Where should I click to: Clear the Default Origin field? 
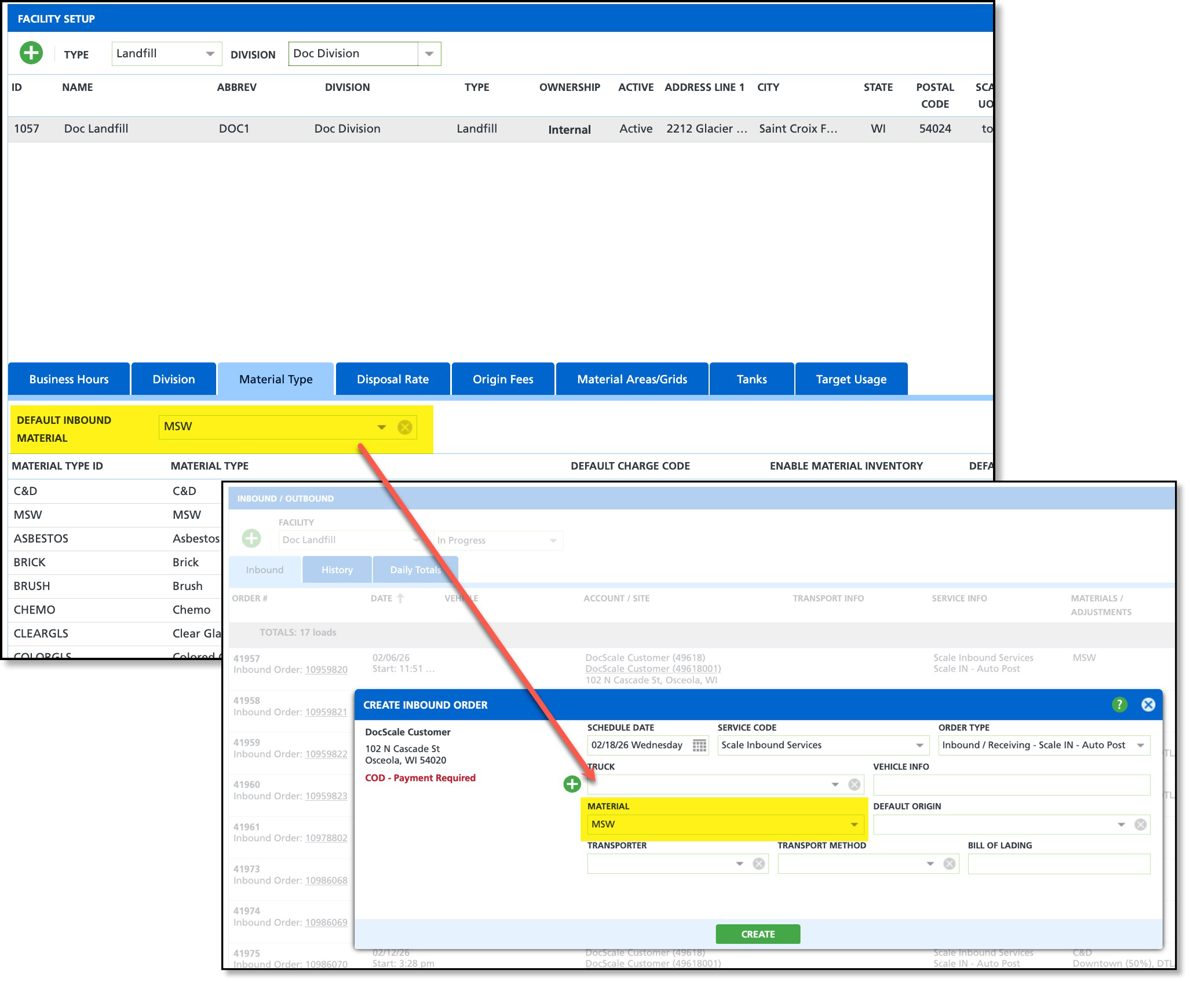[x=1140, y=825]
